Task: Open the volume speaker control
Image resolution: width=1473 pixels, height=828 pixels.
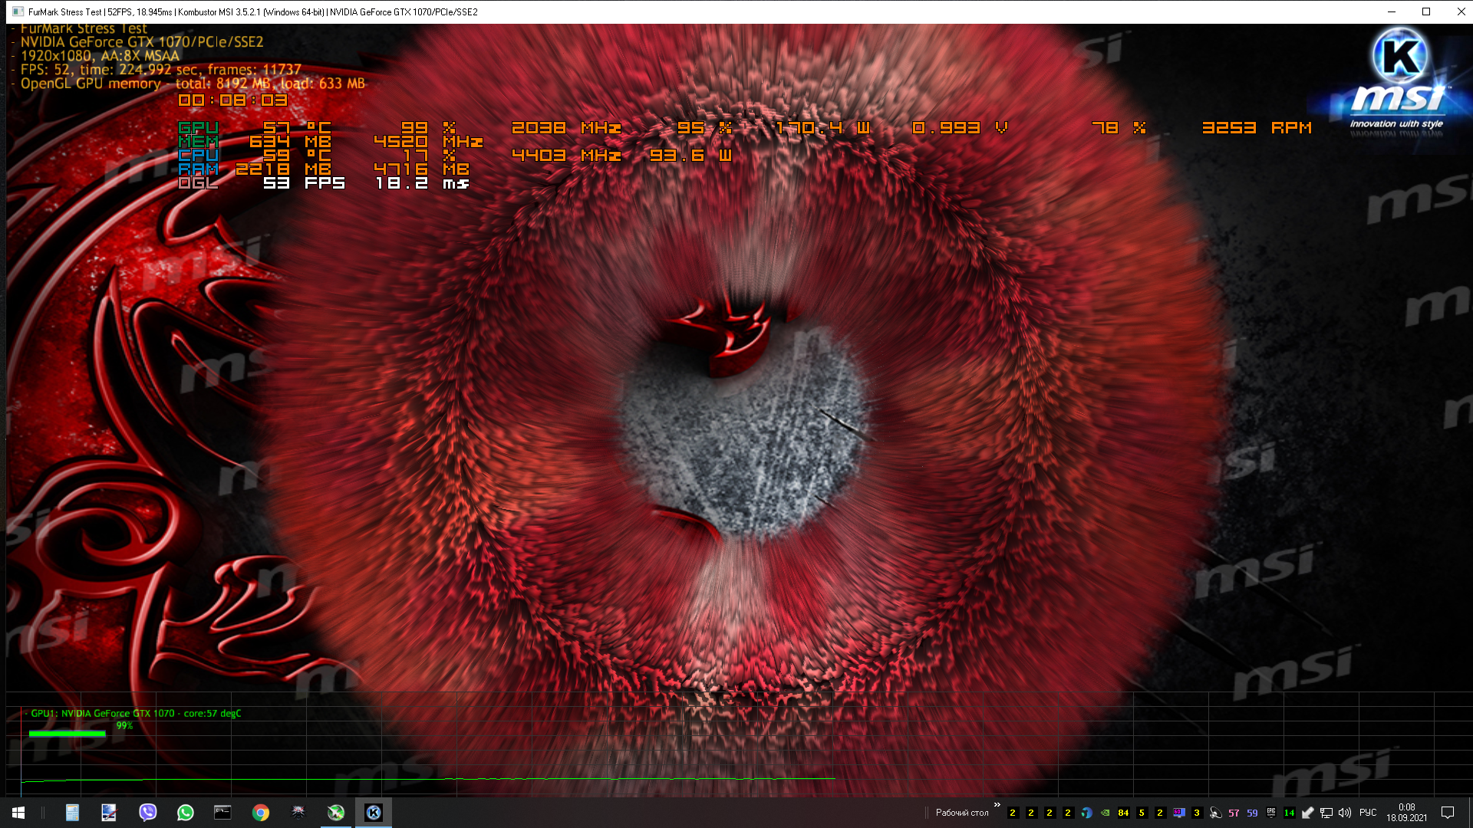Action: click(x=1344, y=813)
